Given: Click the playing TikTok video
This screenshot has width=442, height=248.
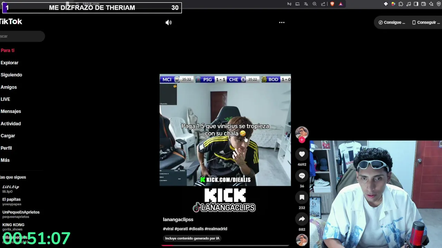Looking at the screenshot, I should [x=225, y=130].
